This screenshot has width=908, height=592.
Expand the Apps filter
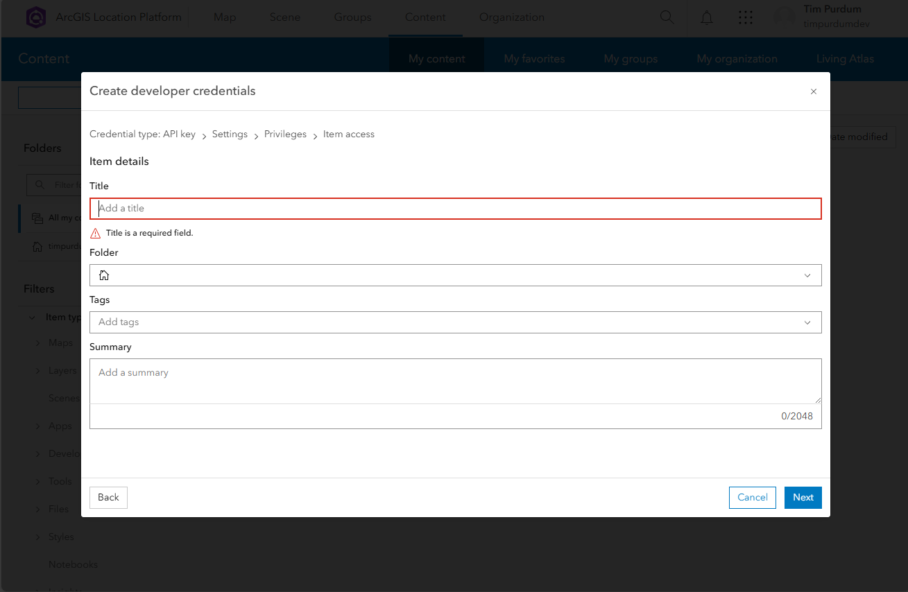tap(38, 426)
